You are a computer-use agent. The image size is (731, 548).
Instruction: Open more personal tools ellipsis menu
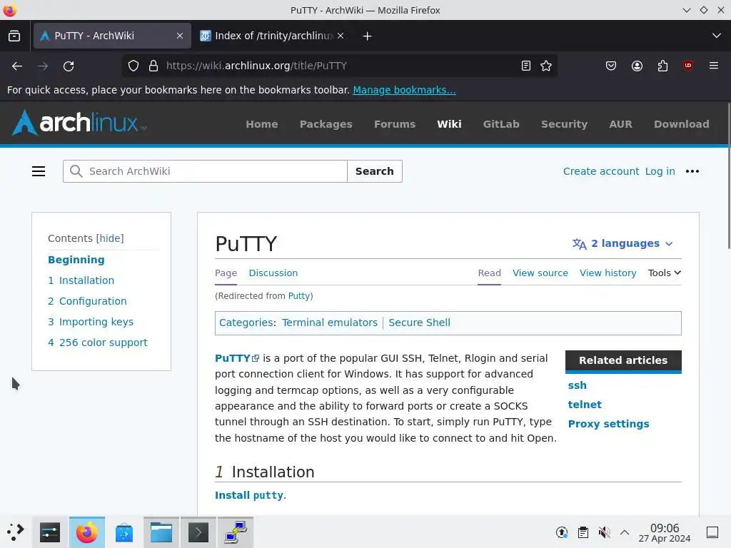coord(692,171)
